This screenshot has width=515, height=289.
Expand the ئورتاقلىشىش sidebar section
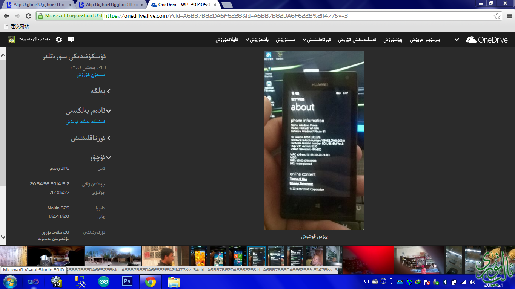91,138
